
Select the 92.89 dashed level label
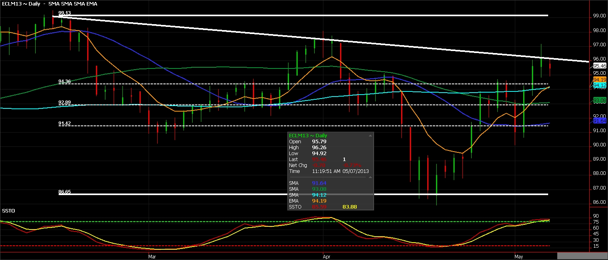[65, 102]
